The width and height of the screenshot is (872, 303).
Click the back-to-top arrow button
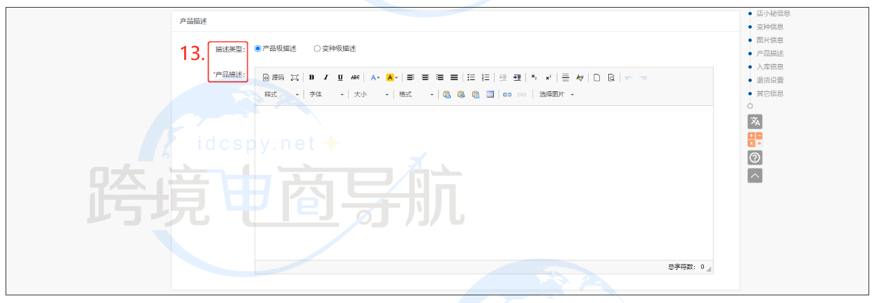755,176
